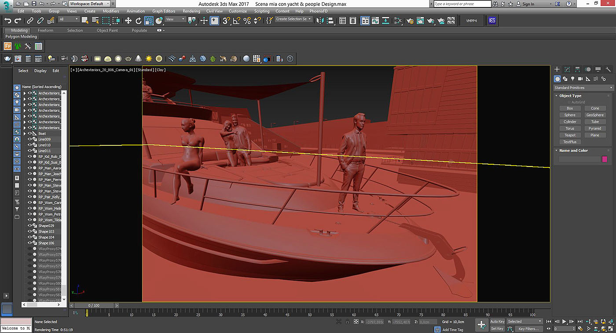
Task: Select the Move transform tool
Action: coord(128,21)
